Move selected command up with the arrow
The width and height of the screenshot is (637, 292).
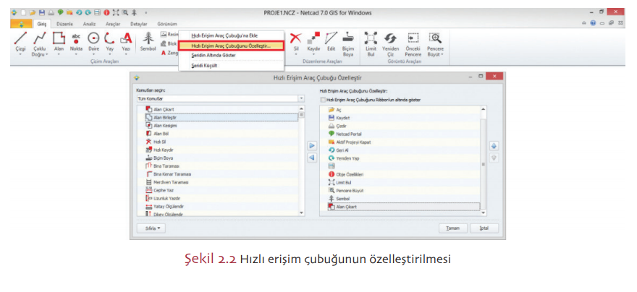(x=494, y=146)
